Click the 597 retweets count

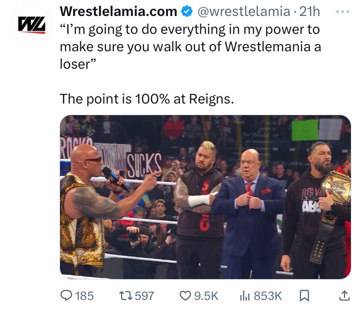(144, 296)
